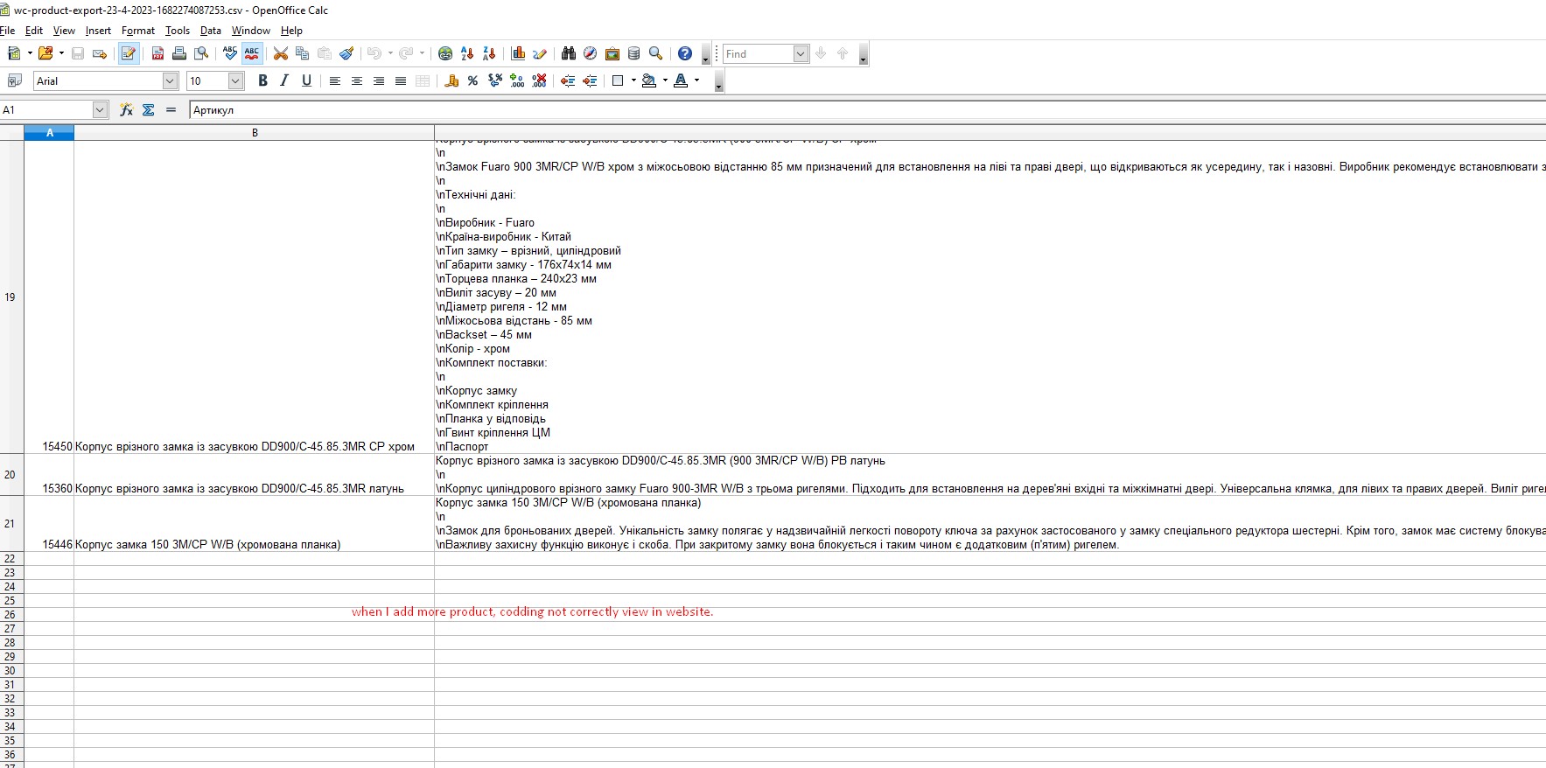Viewport: 1546px width, 768px height.
Task: Open Data Sources icon
Action: click(634, 53)
